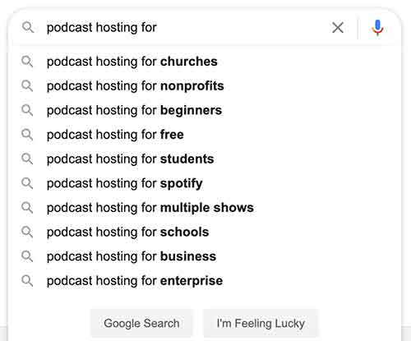
Task: Pick the 'podcast hosting for free' suggestion
Action: coord(204,135)
